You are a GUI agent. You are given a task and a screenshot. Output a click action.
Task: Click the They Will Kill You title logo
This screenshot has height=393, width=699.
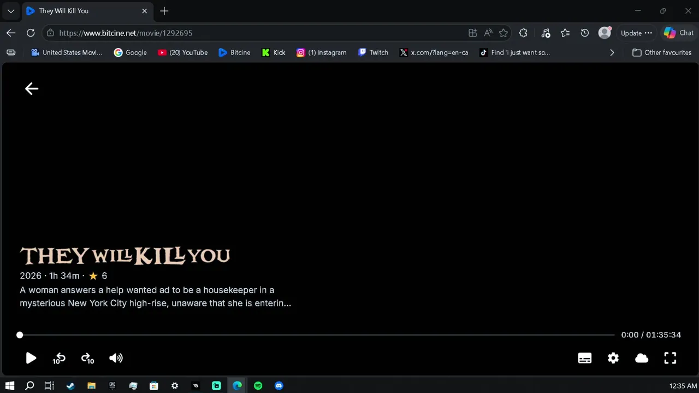[x=125, y=255]
